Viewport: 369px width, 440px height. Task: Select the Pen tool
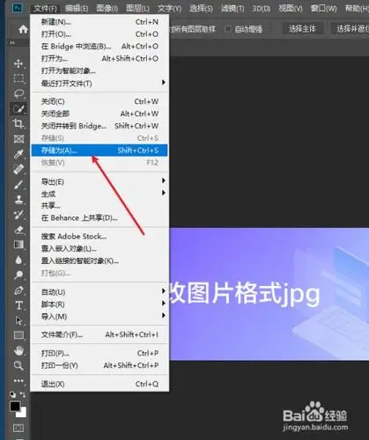coord(18,290)
